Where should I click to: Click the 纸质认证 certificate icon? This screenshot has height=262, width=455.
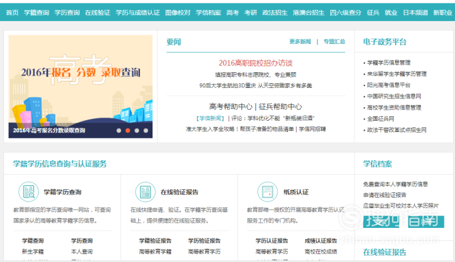pos(268,192)
